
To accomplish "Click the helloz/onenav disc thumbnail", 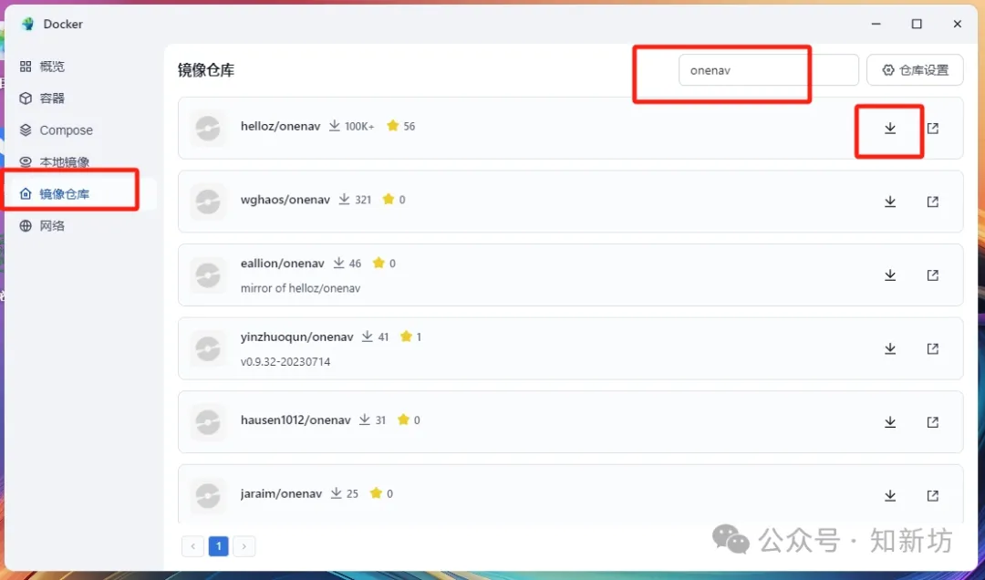I will 208,129.
